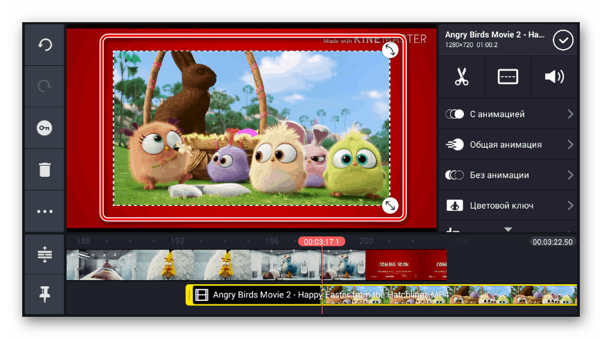Expand chevron next to 'С анимацией'
The height and width of the screenshot is (339, 602).
pos(570,114)
